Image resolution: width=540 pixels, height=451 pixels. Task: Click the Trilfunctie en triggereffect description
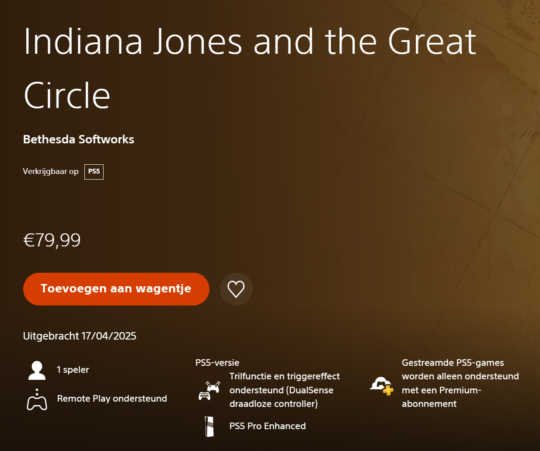284,390
